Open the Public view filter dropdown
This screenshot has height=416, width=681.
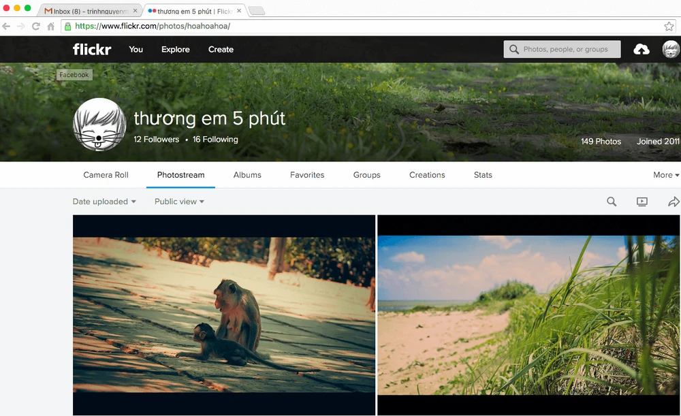(x=178, y=202)
